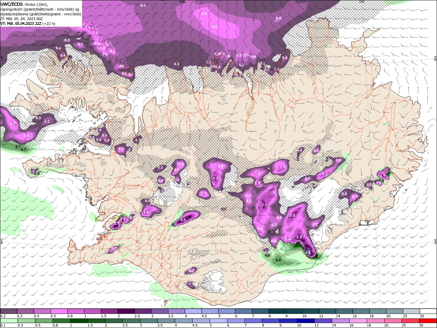Click the '3.1' value on the southwest purple patch

[x=116, y=224]
